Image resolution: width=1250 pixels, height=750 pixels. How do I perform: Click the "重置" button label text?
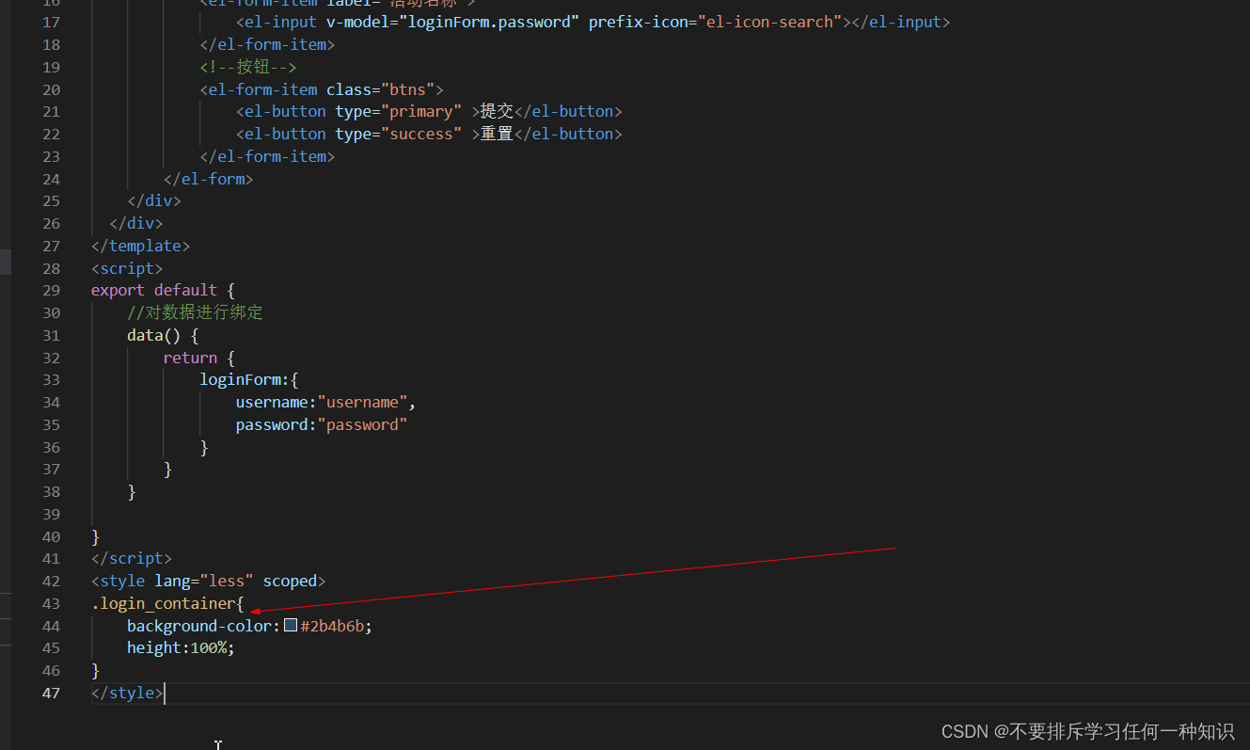point(497,134)
